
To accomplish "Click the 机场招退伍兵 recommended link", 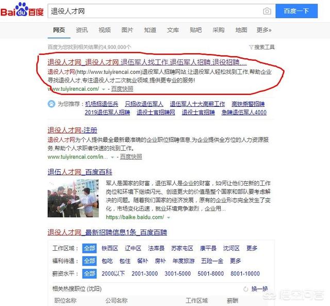I will click(x=102, y=104).
